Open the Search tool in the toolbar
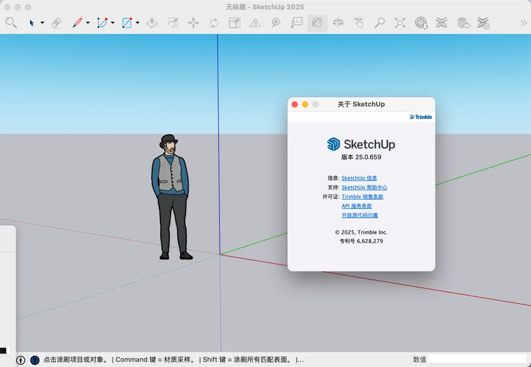 click(11, 23)
